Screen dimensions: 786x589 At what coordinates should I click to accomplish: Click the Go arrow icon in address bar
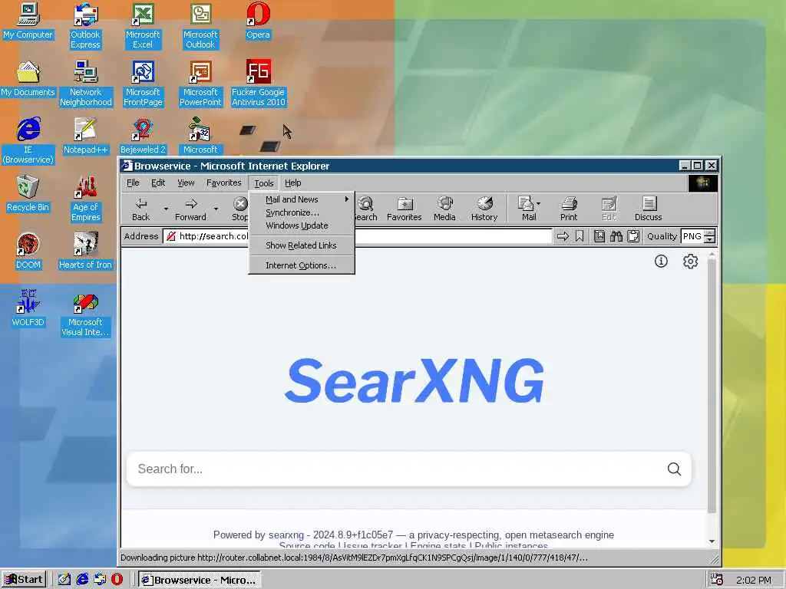point(563,236)
